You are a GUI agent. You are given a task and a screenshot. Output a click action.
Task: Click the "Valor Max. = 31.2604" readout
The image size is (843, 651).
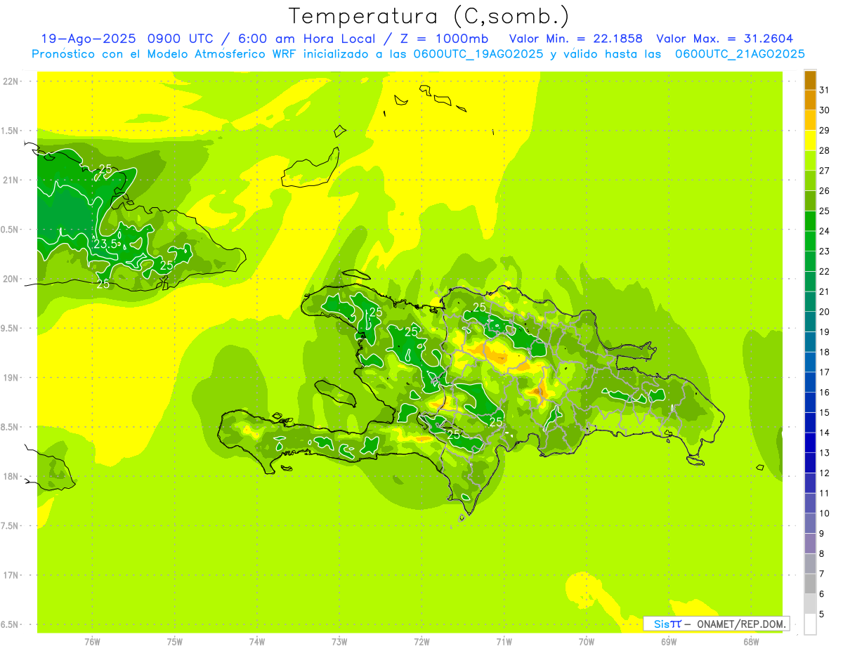pos(725,39)
